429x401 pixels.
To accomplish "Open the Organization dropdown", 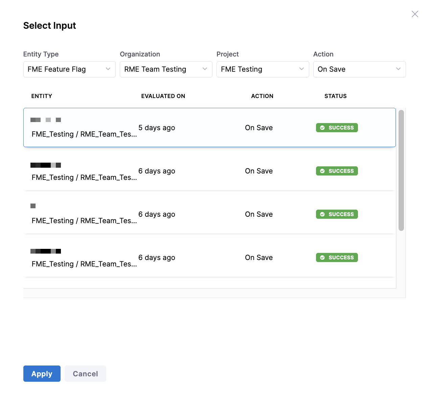I will click(166, 69).
